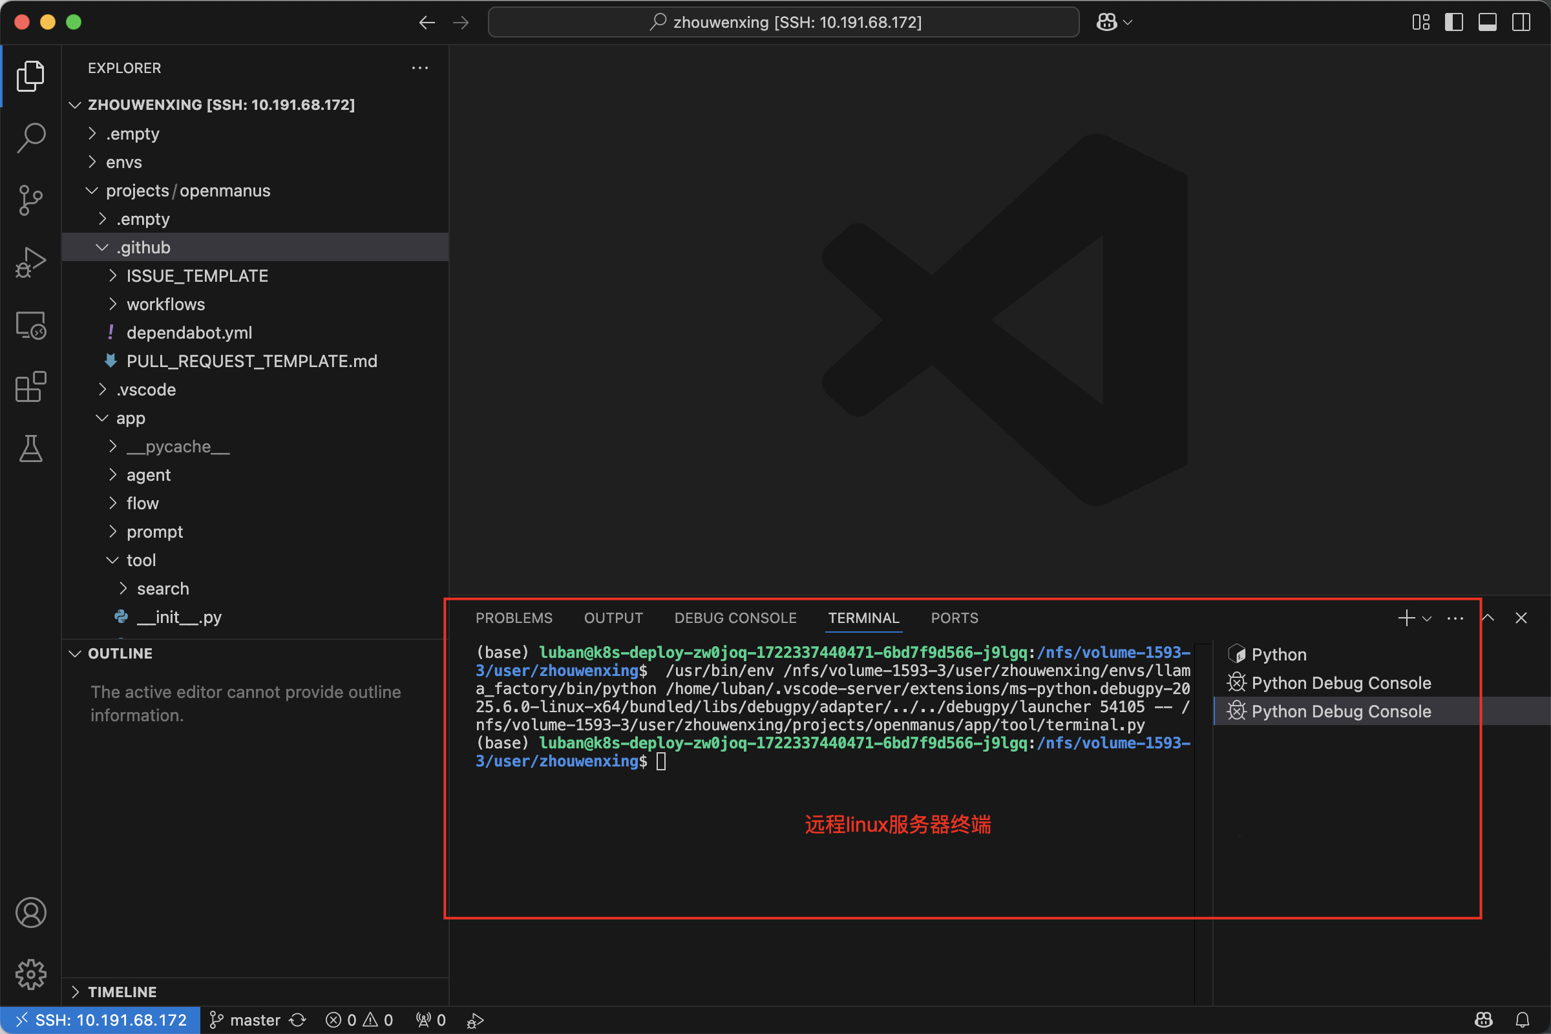Image resolution: width=1551 pixels, height=1034 pixels.
Task: Select the TERMINAL tab
Action: (x=863, y=618)
